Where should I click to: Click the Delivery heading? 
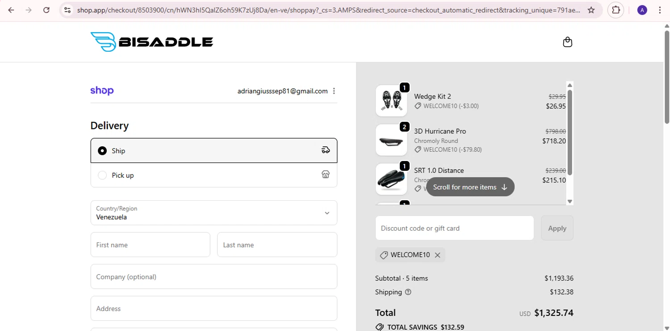[x=109, y=126]
